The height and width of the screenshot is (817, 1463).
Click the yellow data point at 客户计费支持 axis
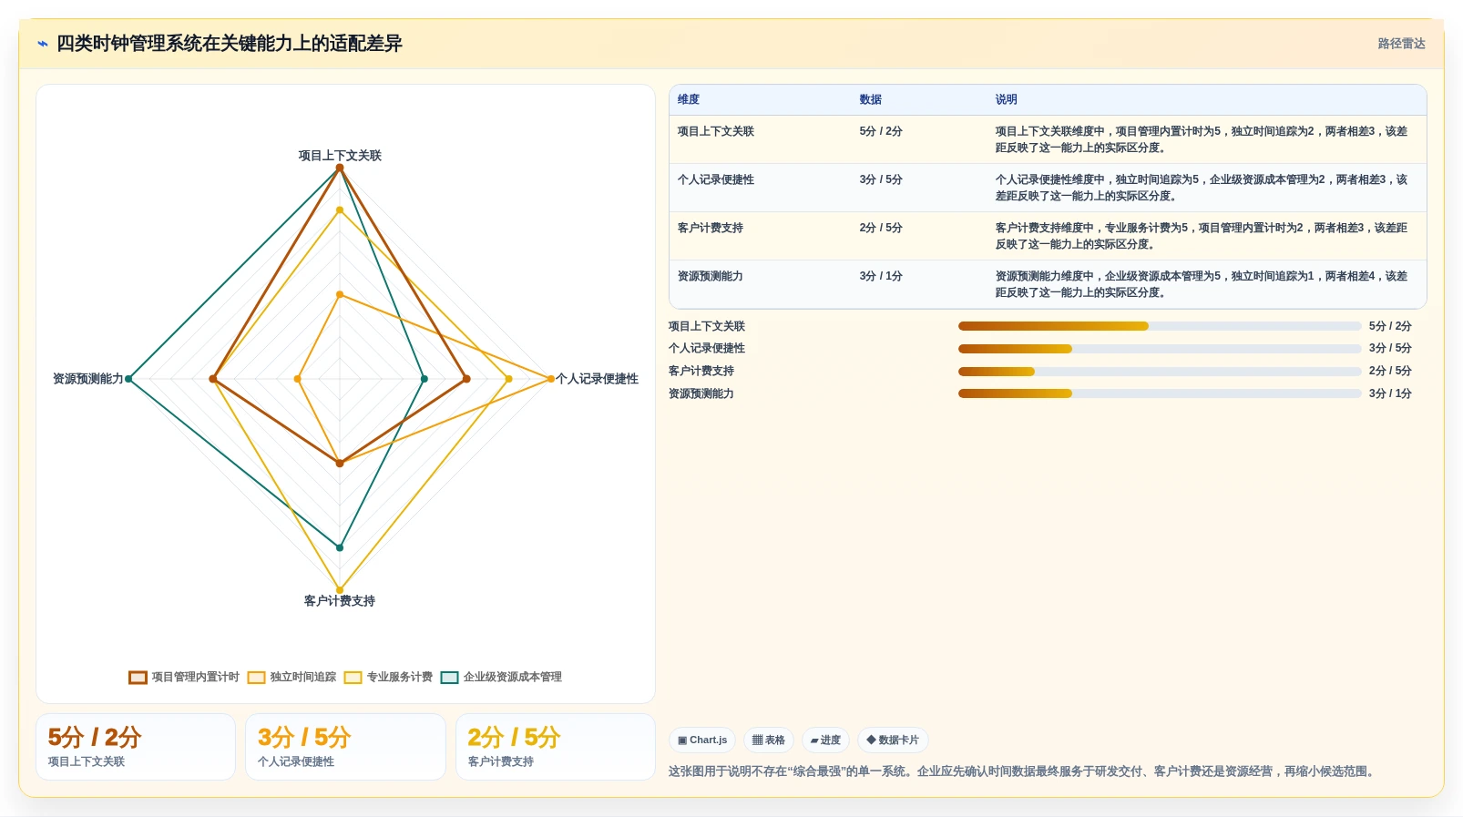340,590
